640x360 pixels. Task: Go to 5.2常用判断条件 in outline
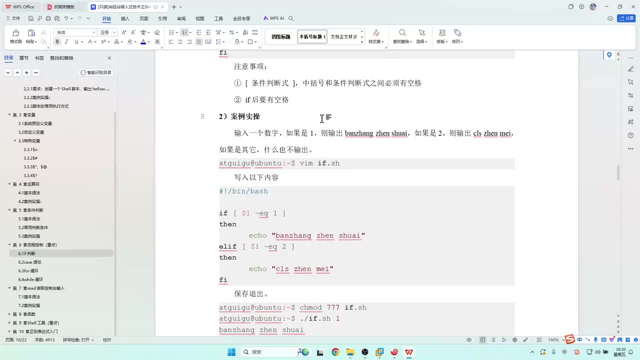[32, 227]
